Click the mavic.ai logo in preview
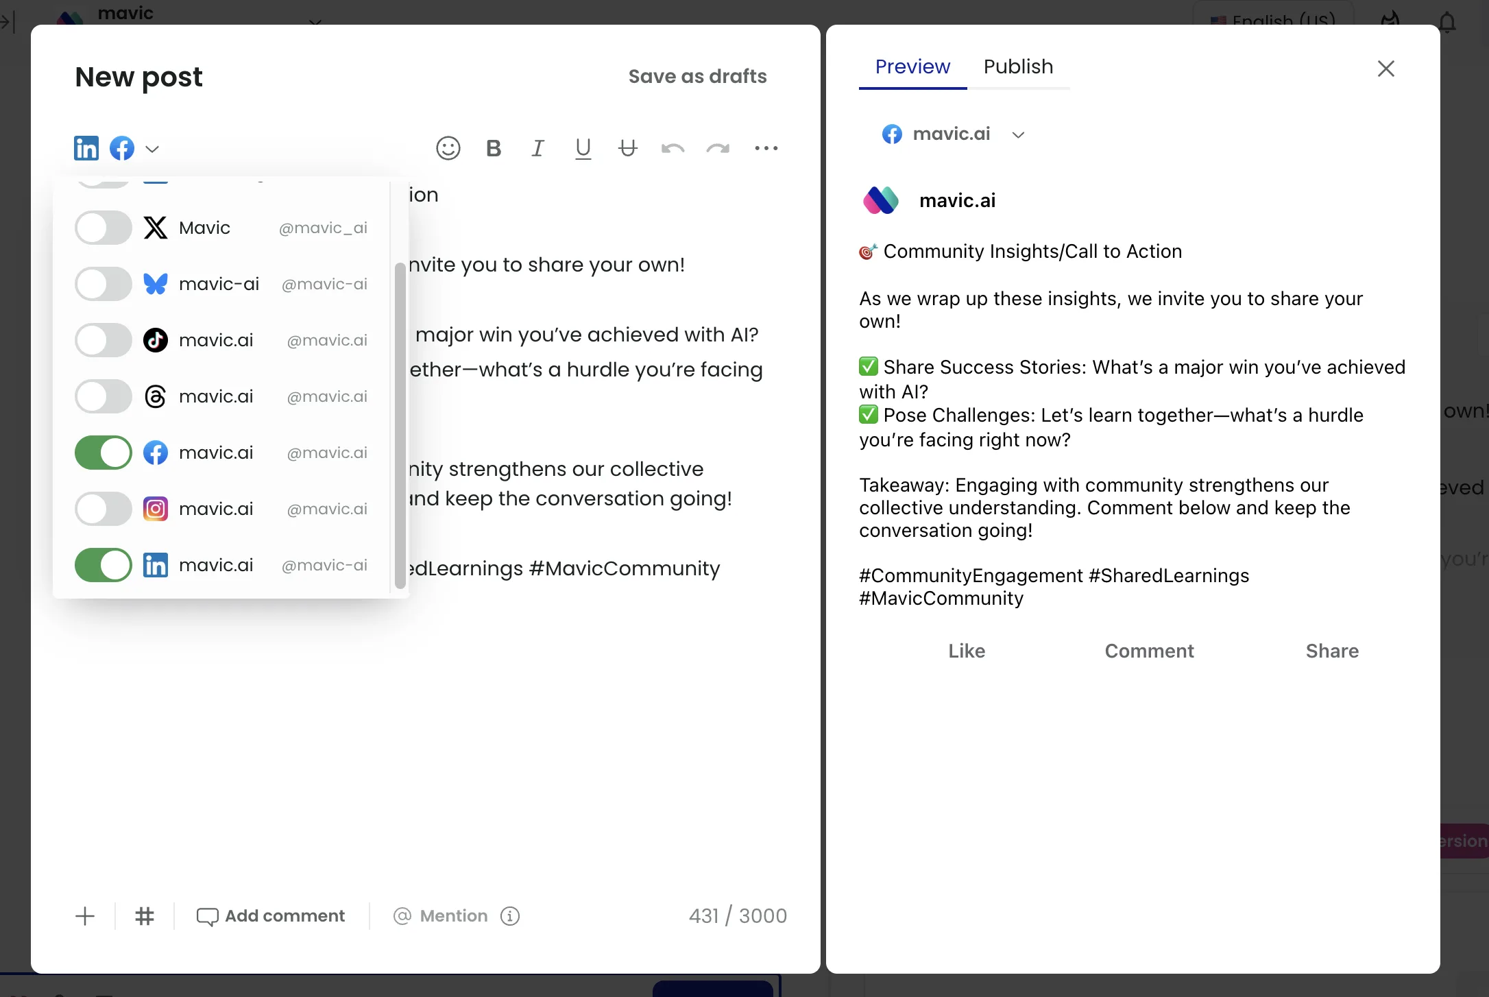The width and height of the screenshot is (1489, 997). click(x=881, y=200)
